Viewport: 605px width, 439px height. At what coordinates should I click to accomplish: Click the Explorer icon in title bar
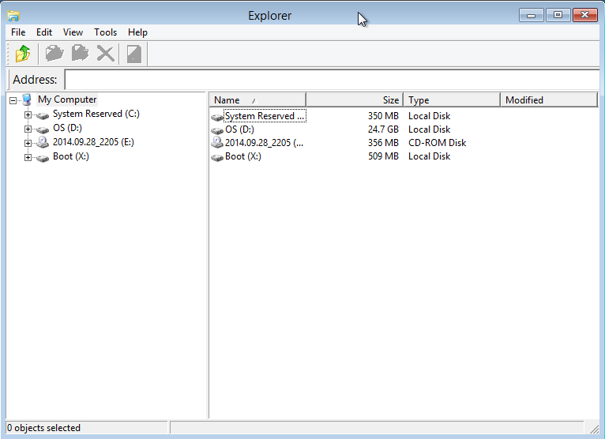pyautogui.click(x=13, y=15)
